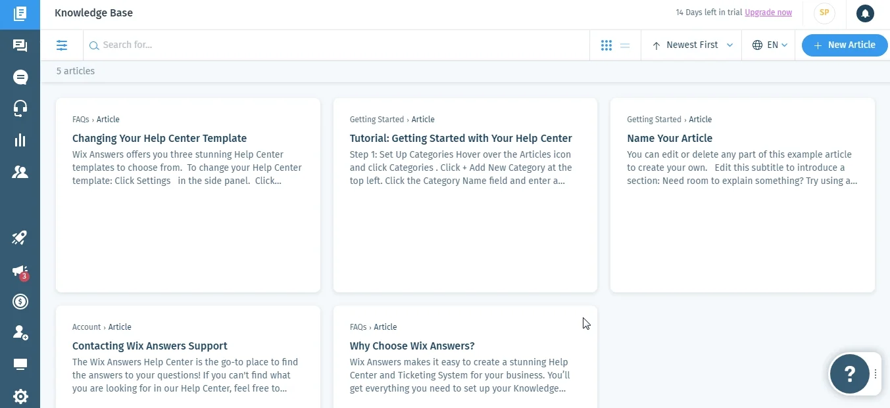The width and height of the screenshot is (890, 408).
Task: Click Account breadcrumb on Contacting Wix Answers Support card
Action: [x=87, y=327]
